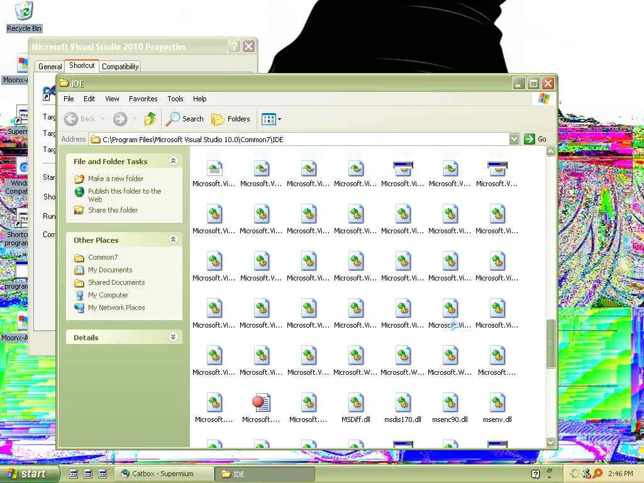Click the help question-mark taskbar icon
This screenshot has height=483, width=644.
535,474
